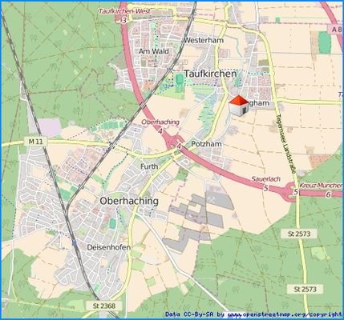This screenshot has width=344, height=320.
Task: Click the lower St 2573 road shield
Action: coord(306,289)
